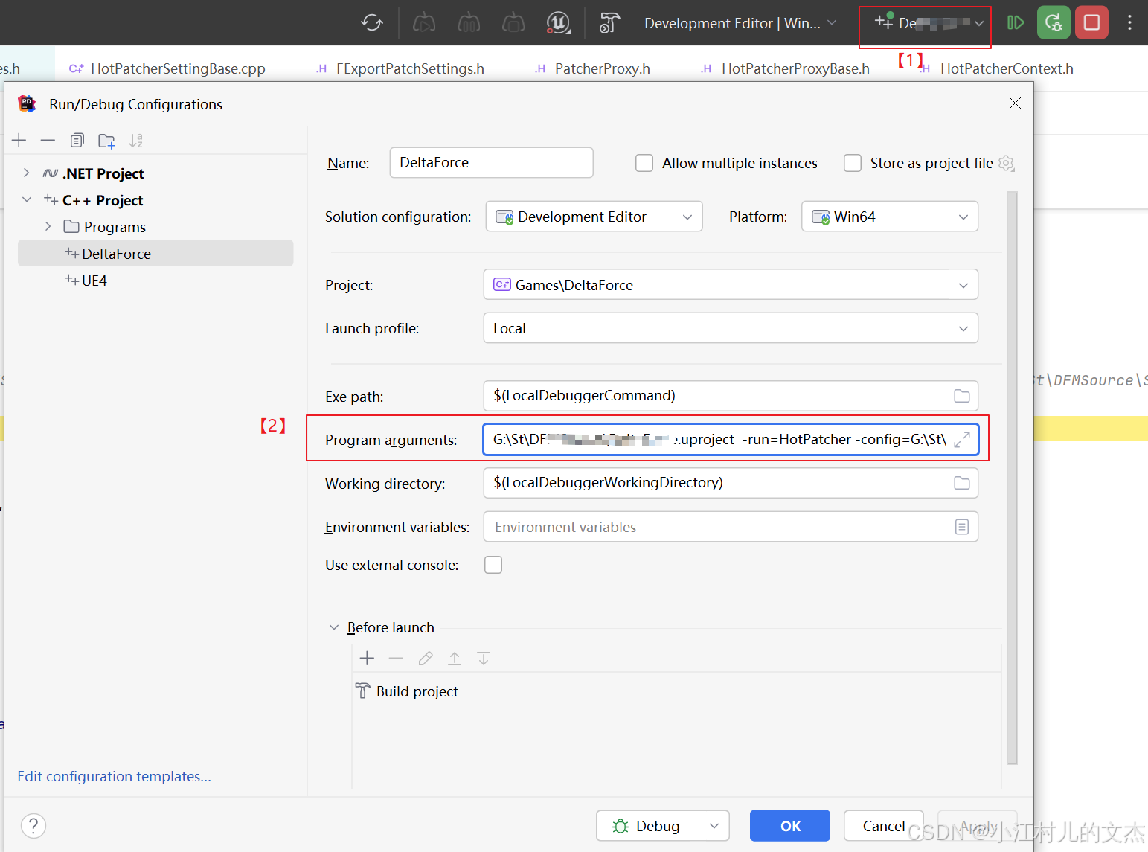The height and width of the screenshot is (852, 1148).
Task: Click the Add New Configuration plus icon
Action: coord(19,141)
